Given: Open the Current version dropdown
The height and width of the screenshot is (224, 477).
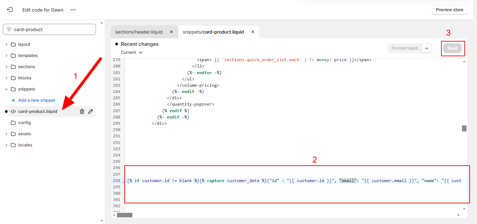Looking at the screenshot, I should click(132, 52).
